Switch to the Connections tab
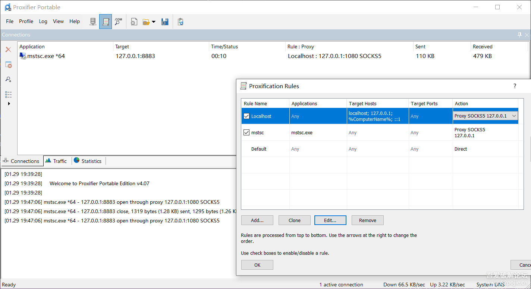The width and height of the screenshot is (531, 289). click(22, 161)
